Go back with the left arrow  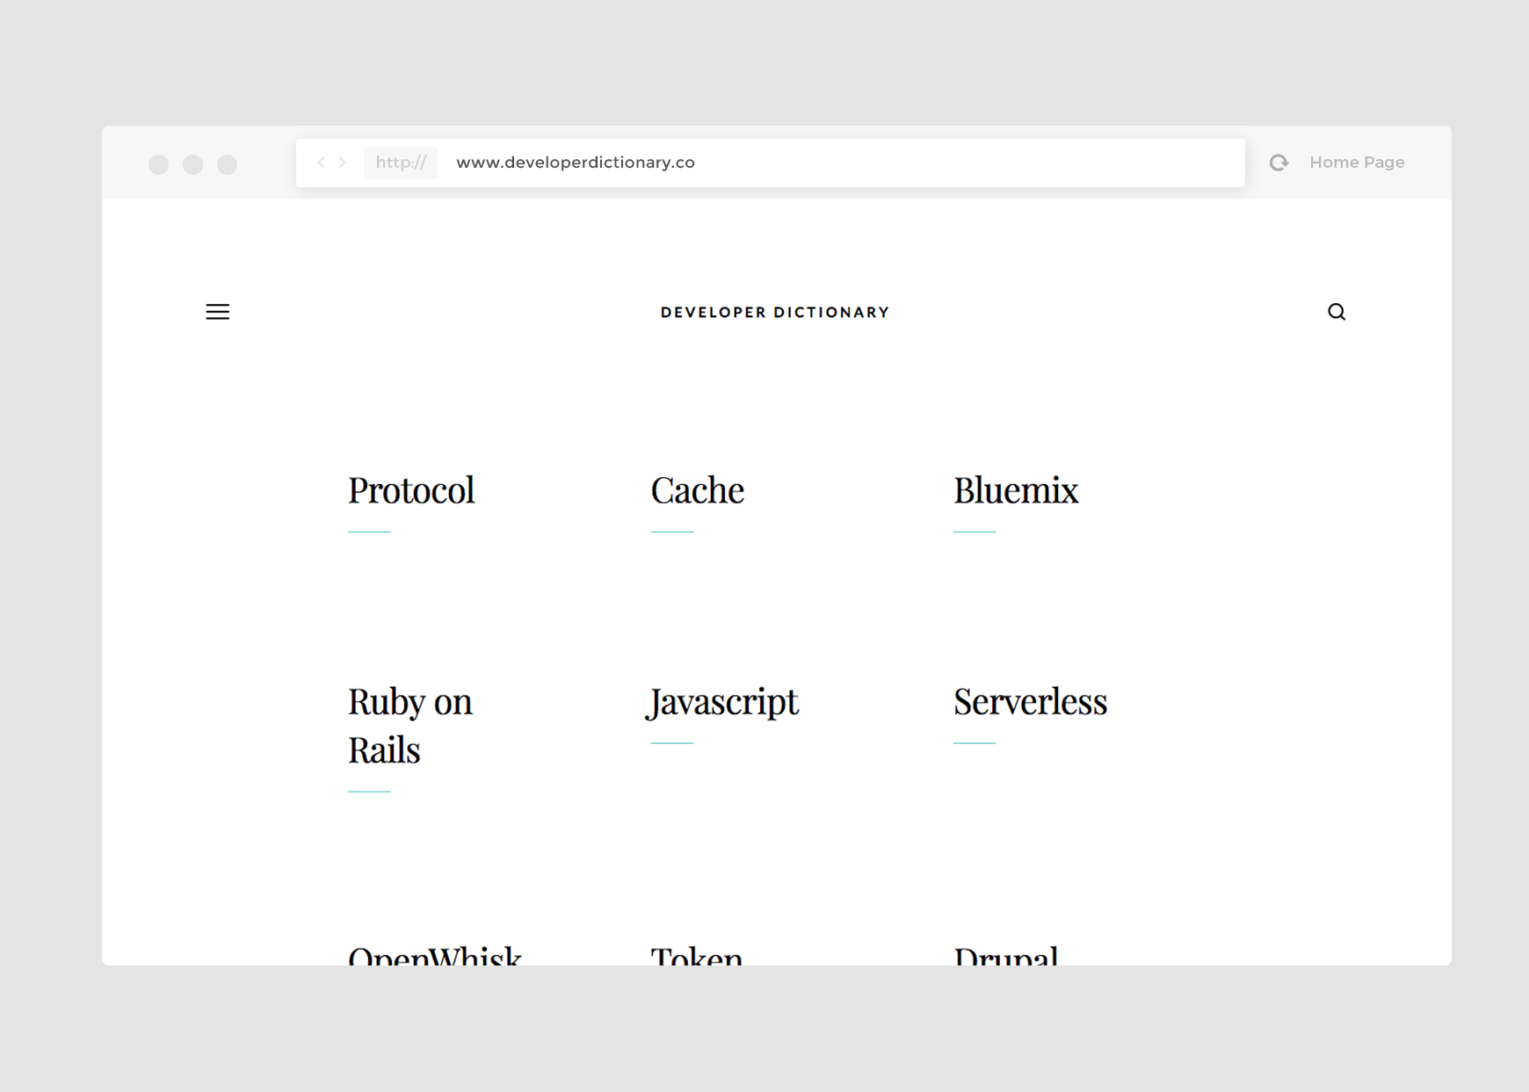pyautogui.click(x=321, y=163)
